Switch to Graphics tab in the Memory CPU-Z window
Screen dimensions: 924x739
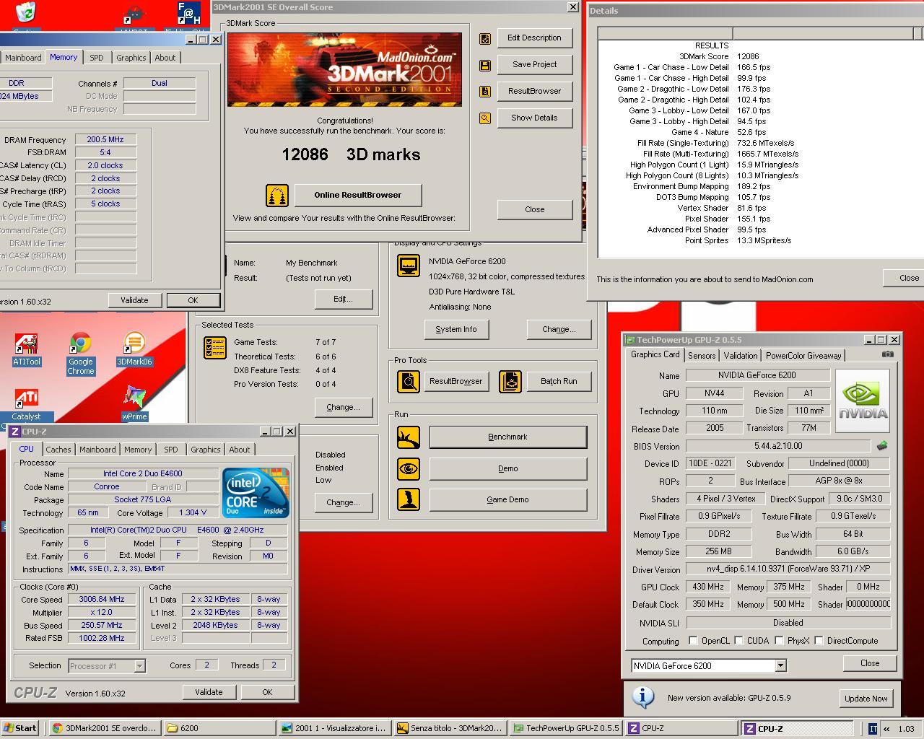click(131, 58)
